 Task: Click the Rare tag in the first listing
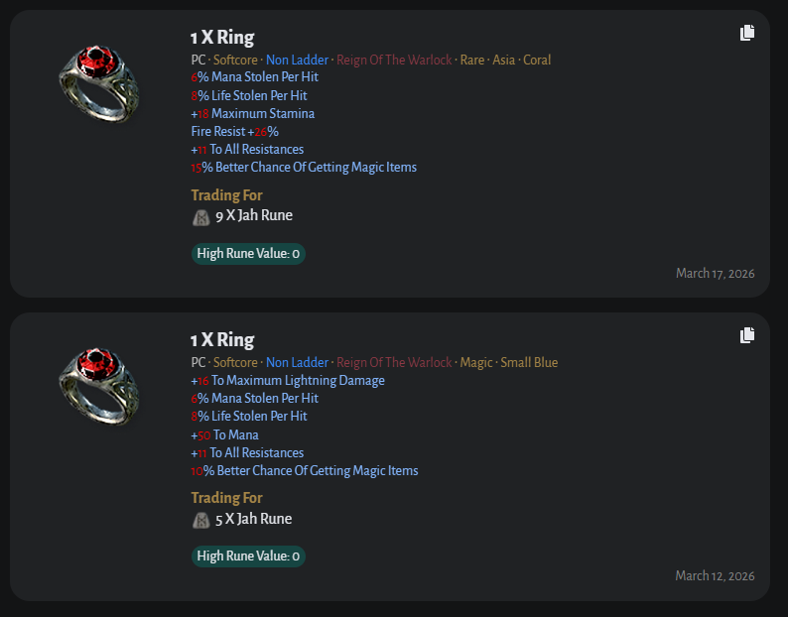pos(472,60)
